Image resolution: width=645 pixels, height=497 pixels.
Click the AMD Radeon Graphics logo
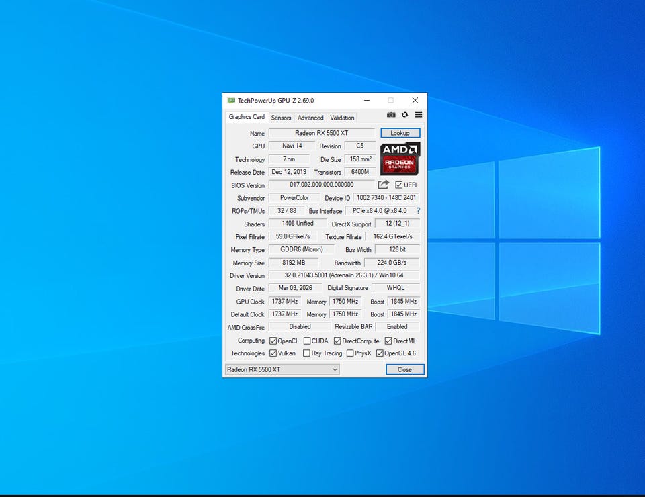(x=400, y=159)
